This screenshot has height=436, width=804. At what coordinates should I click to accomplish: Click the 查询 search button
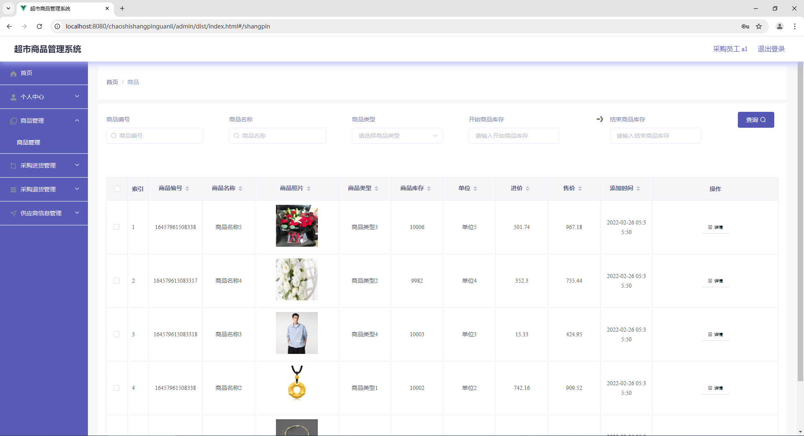click(756, 120)
